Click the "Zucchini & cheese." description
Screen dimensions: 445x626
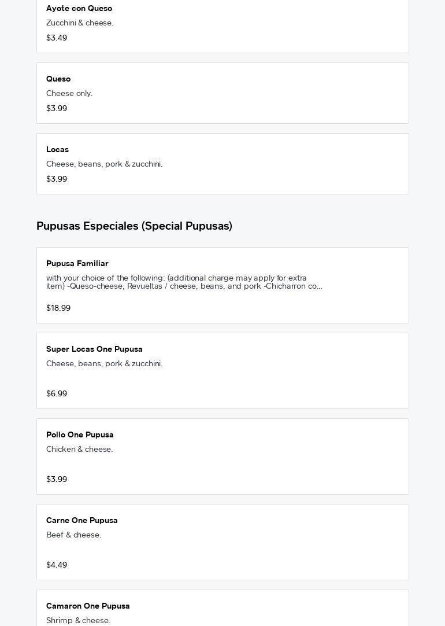point(80,23)
